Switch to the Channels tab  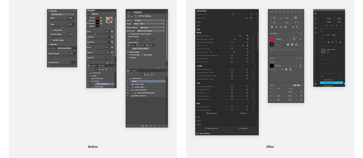(101, 66)
